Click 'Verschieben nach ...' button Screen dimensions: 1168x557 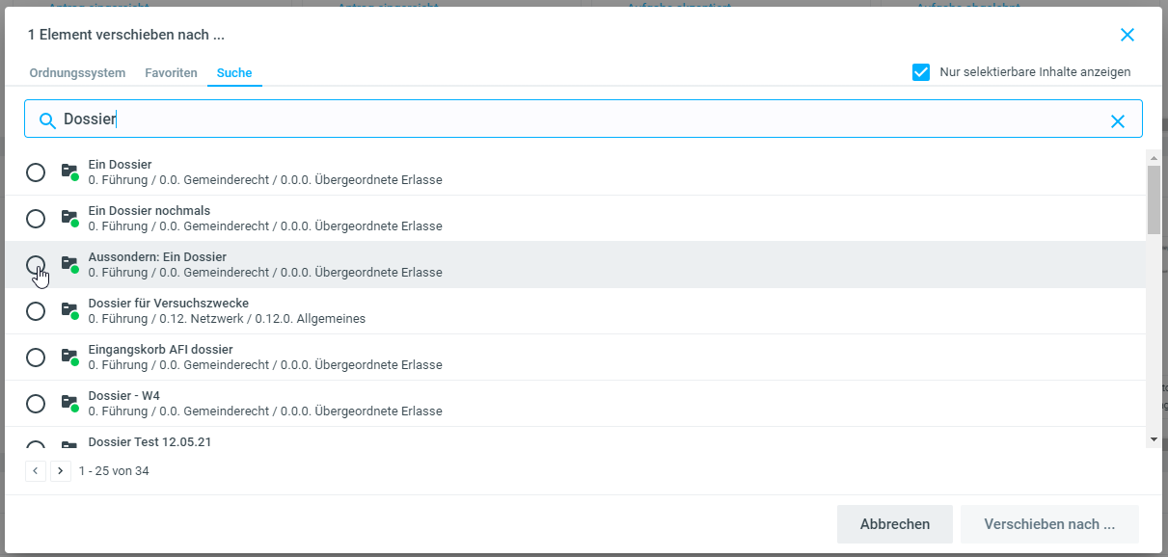click(x=1049, y=524)
